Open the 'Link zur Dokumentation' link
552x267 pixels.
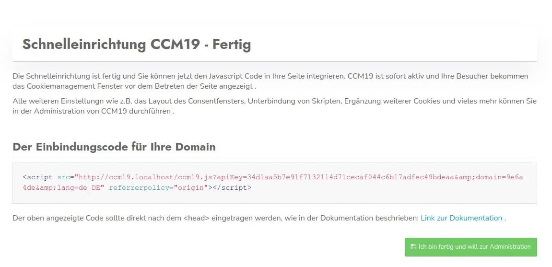461,218
